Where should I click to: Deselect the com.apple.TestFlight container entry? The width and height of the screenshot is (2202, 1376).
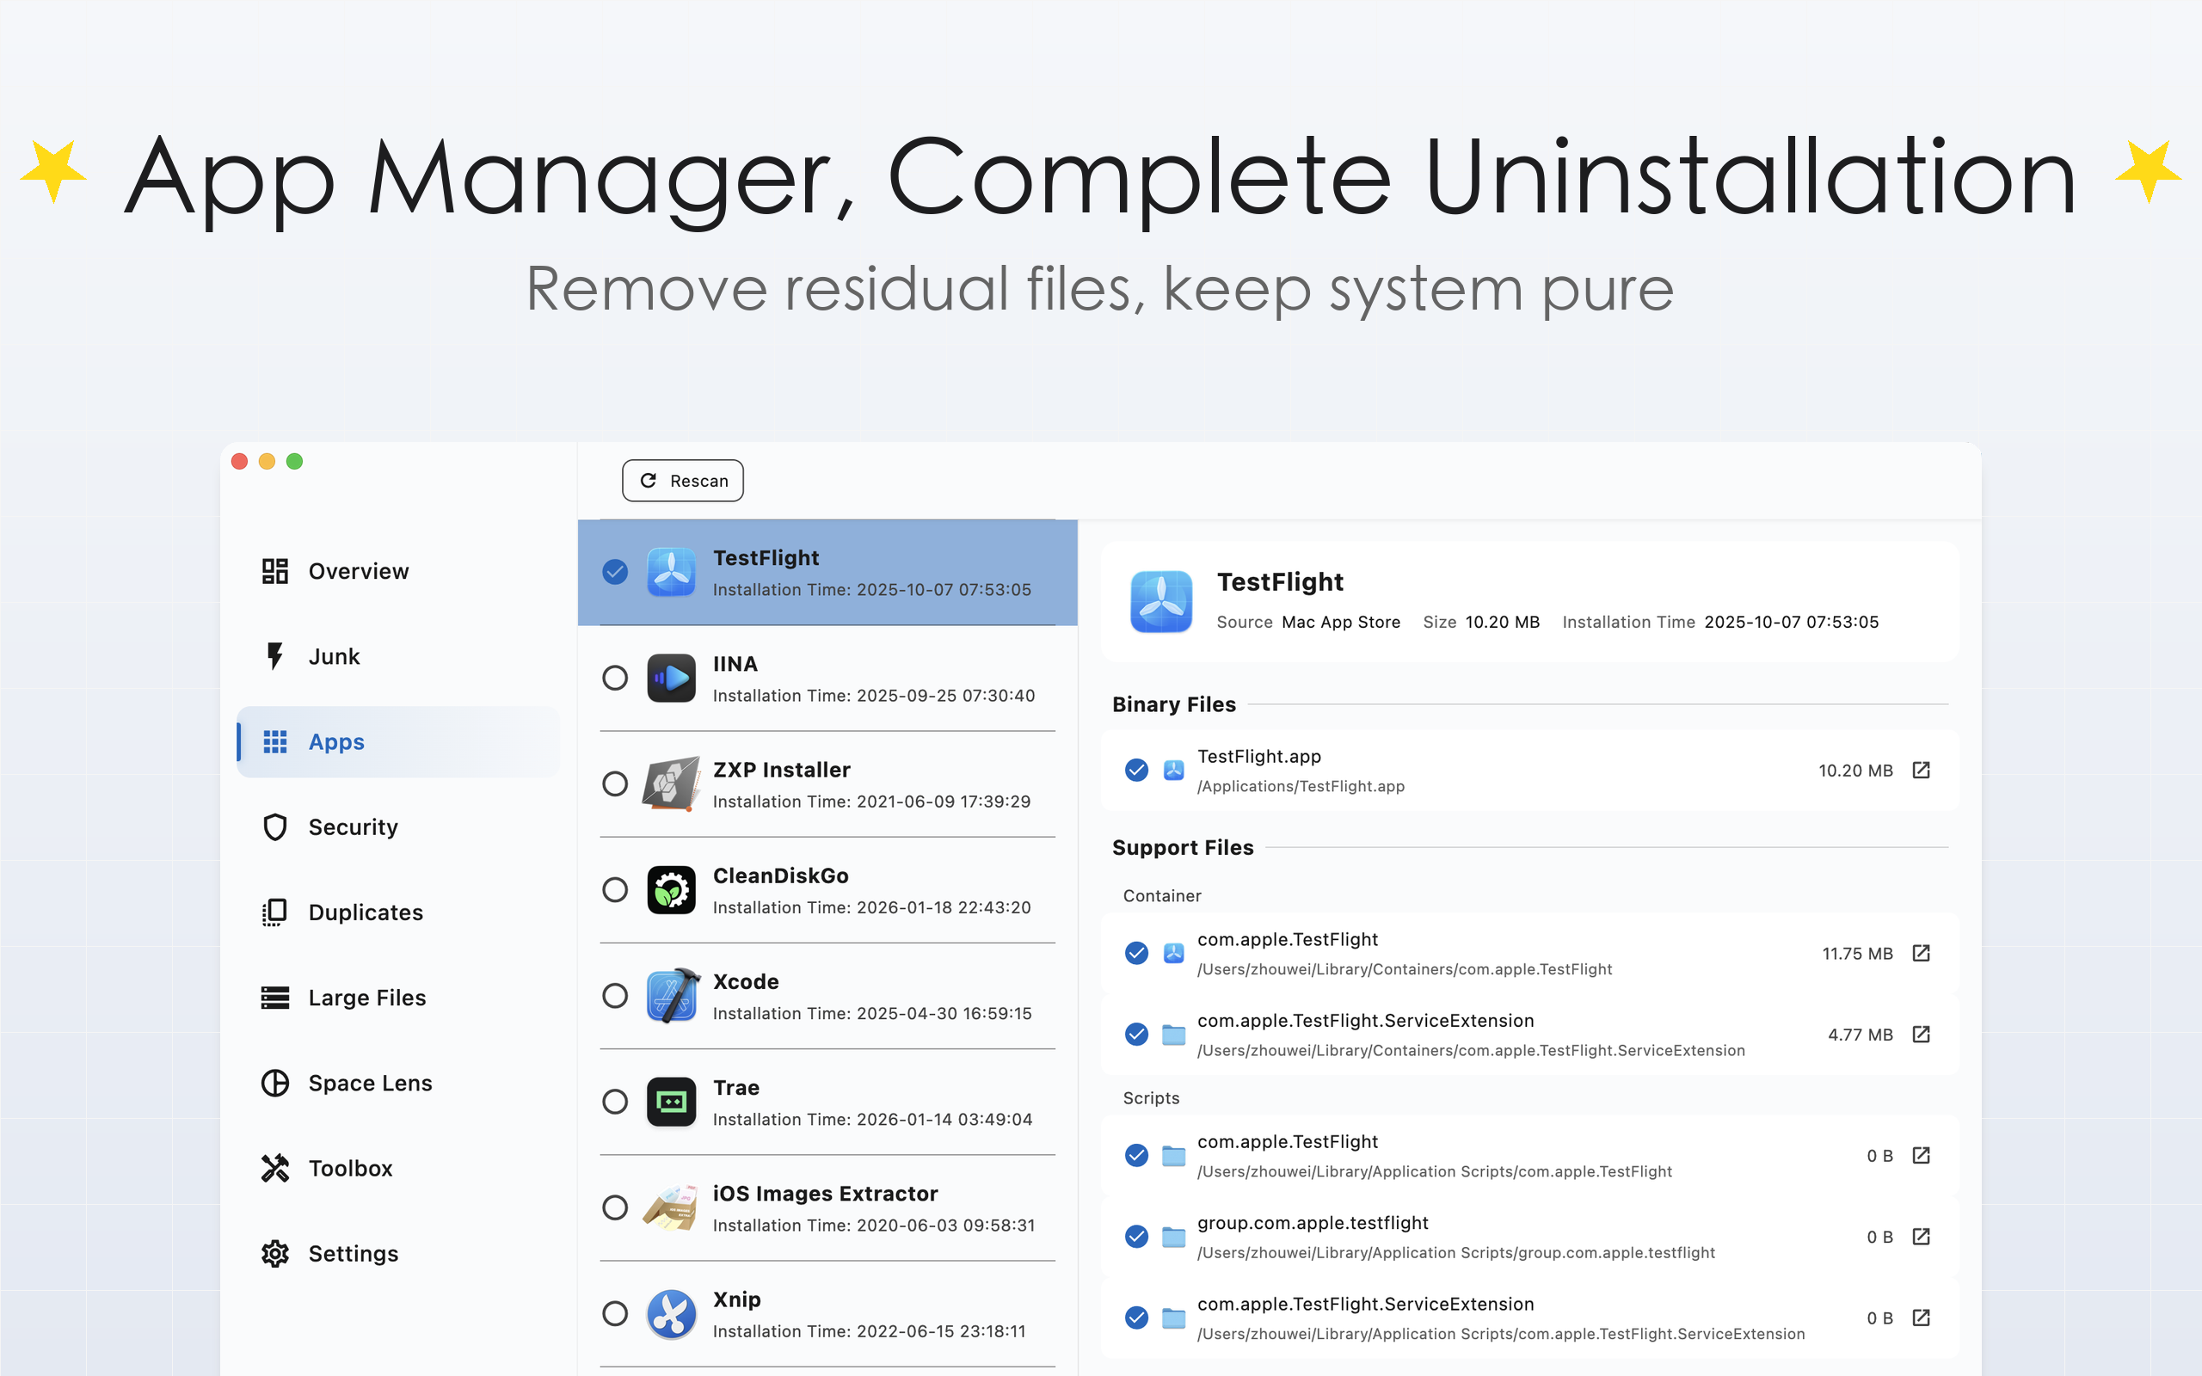coord(1135,953)
